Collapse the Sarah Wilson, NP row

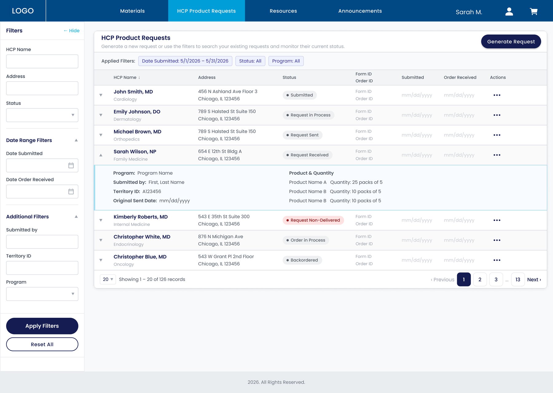click(101, 155)
